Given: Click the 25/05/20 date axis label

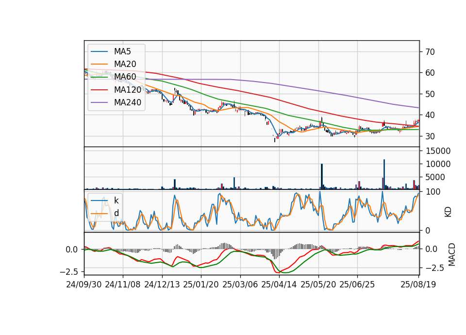Looking at the screenshot, I should [x=318, y=285].
